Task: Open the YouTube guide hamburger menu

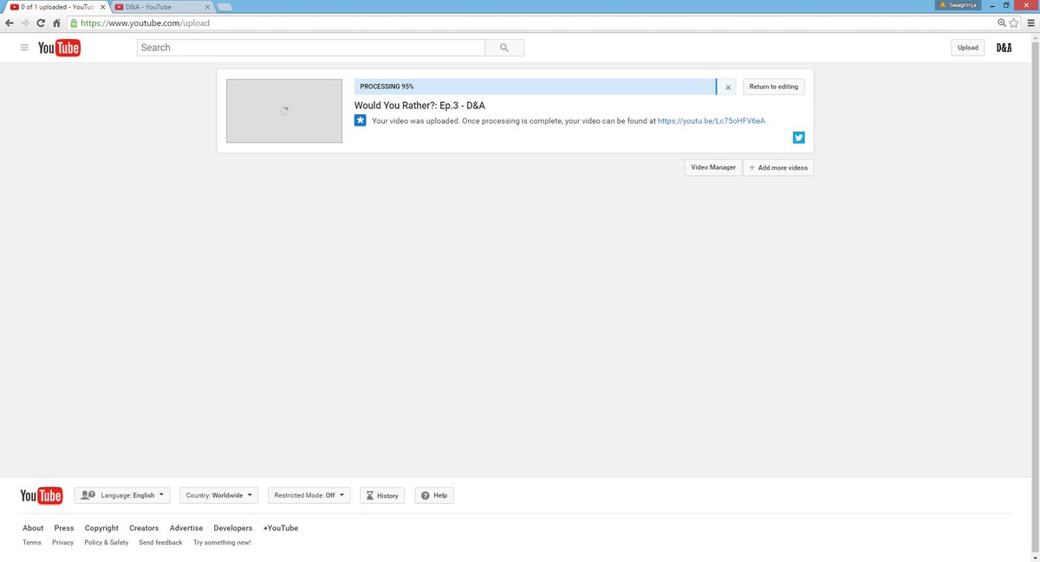Action: [24, 48]
